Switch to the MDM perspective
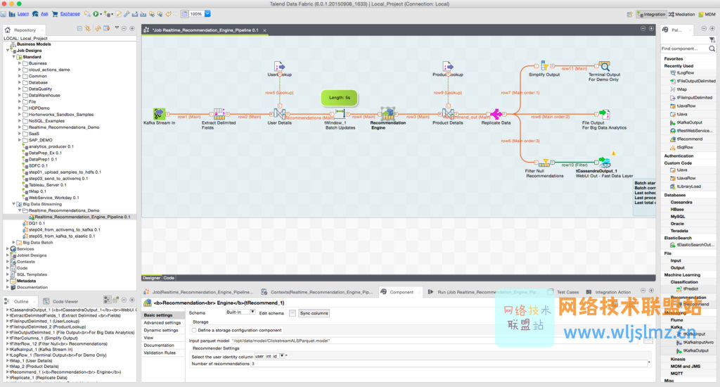720x387 pixels. click(707, 14)
